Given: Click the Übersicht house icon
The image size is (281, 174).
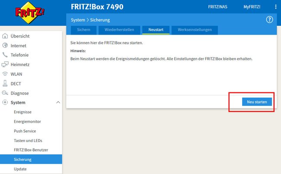Looking at the screenshot, I should [x=5, y=36].
